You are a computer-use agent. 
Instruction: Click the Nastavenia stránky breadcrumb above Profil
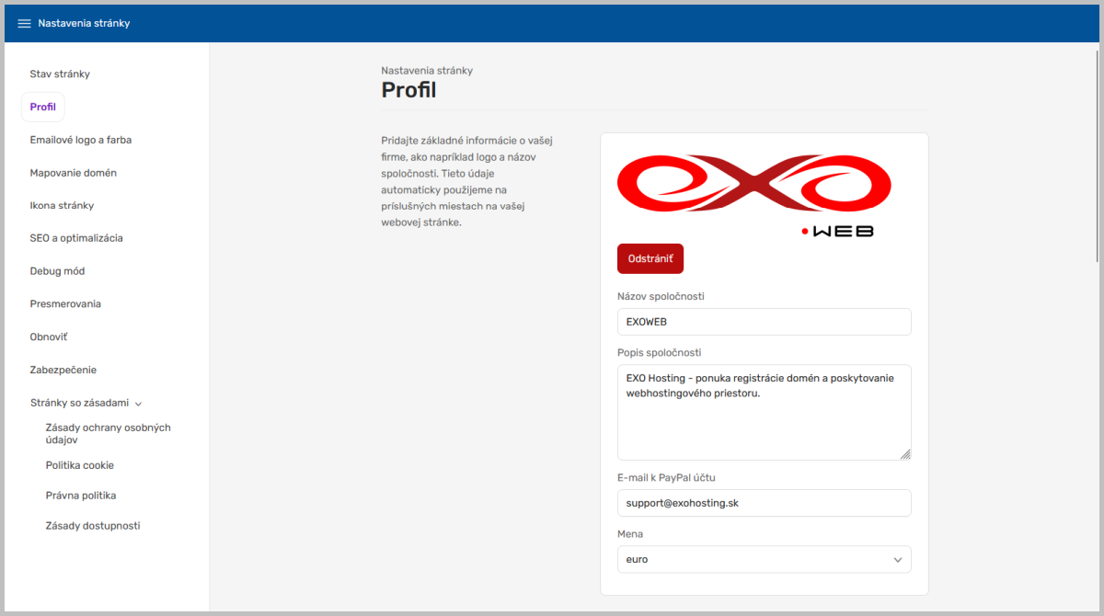pos(427,71)
